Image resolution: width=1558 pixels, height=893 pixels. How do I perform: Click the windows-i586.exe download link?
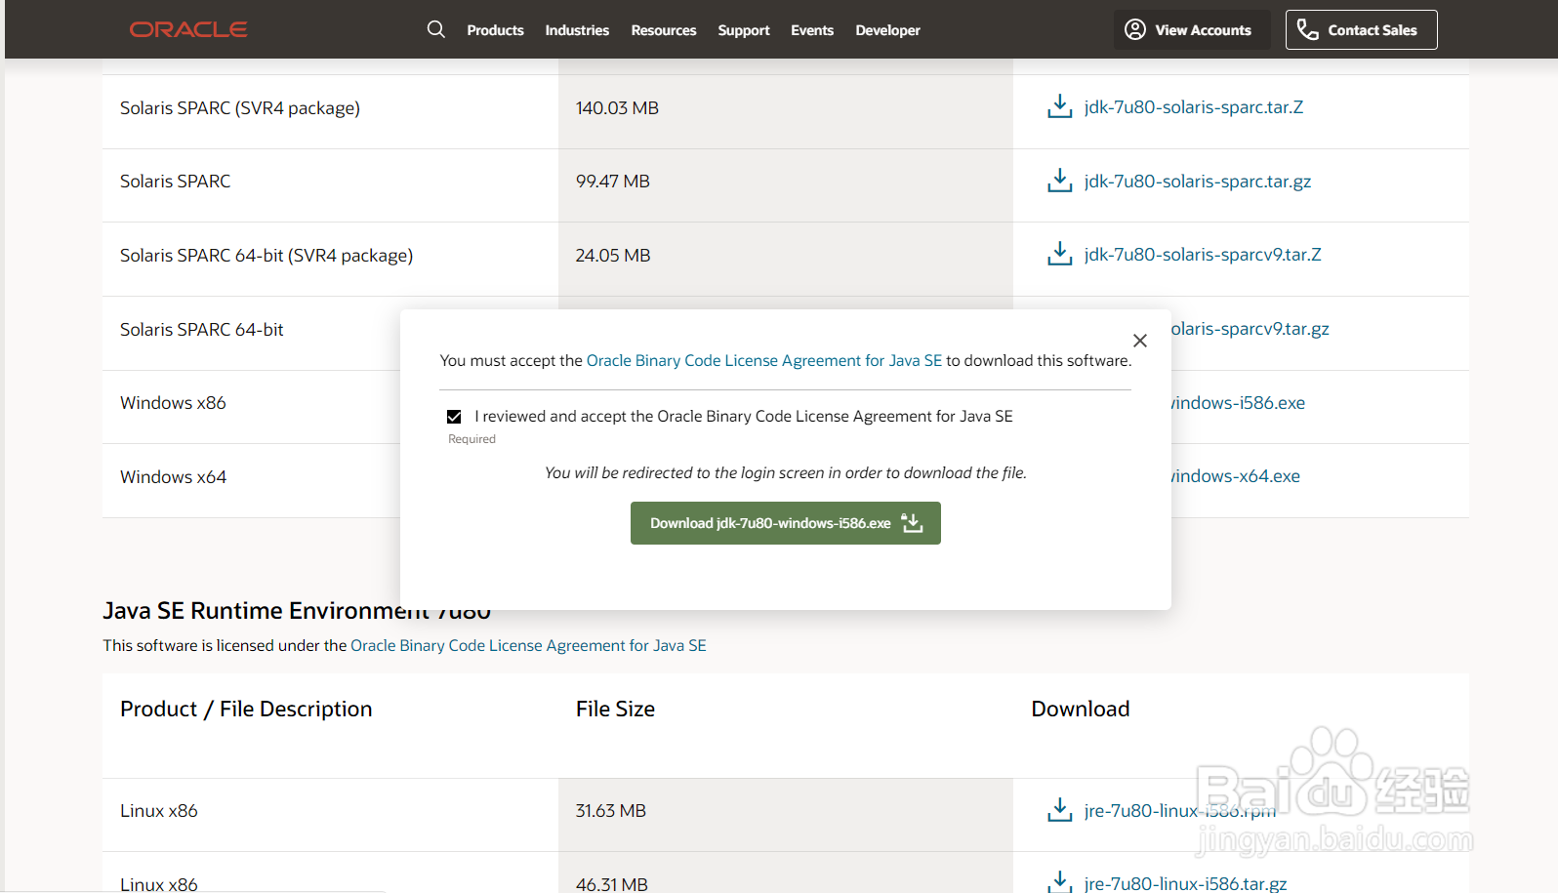[1238, 403]
